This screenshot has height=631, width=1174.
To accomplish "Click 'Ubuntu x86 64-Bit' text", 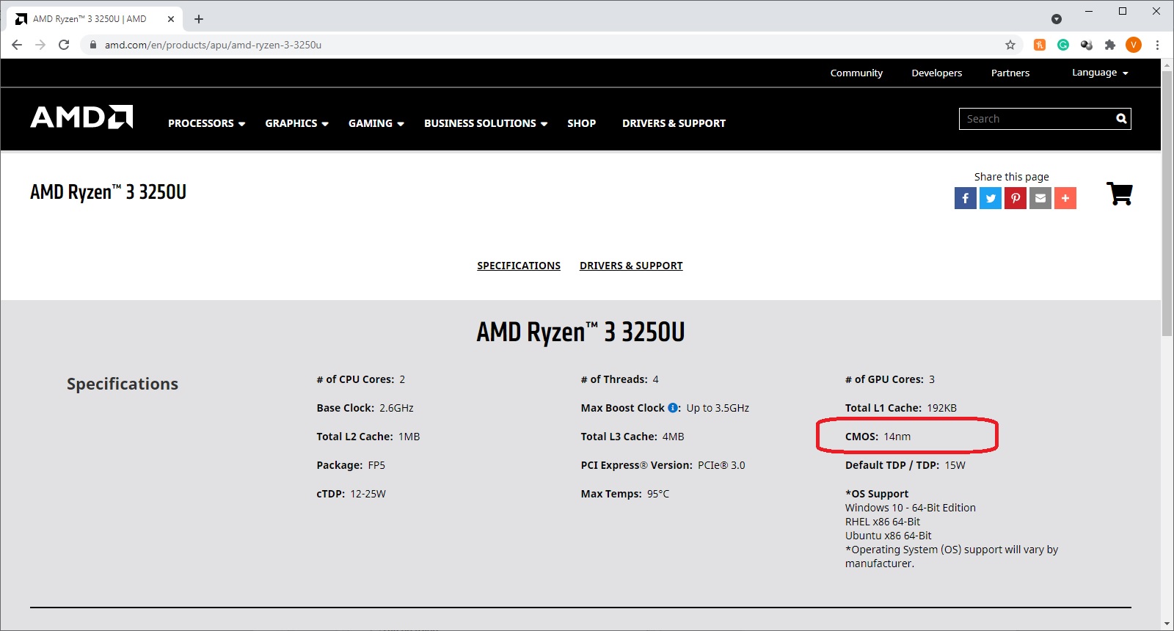I will 889,536.
